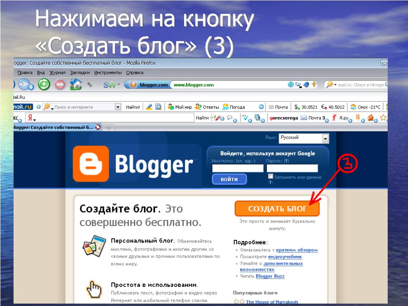Open the Справка menu
This screenshot has height=306, width=408.
point(135,73)
